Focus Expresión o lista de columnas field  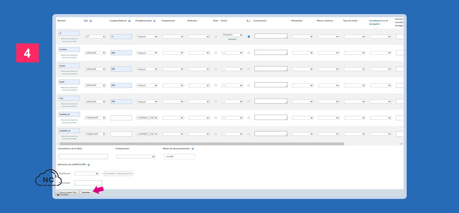118,174
